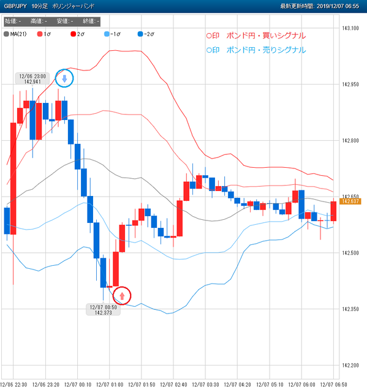This screenshot has height=387, width=367.
Task: Click the blue down-arrow sell signal icon
Action: click(64, 79)
